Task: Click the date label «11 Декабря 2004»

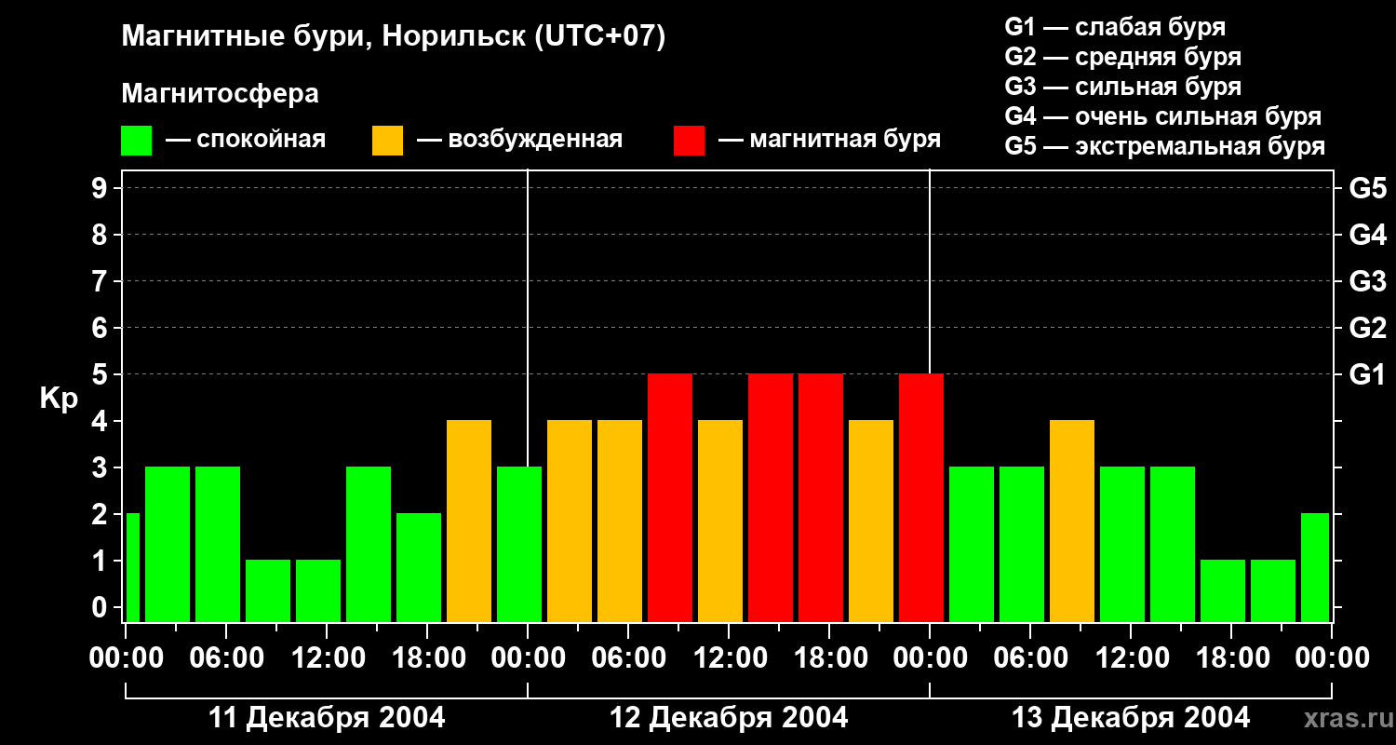Action: point(327,718)
